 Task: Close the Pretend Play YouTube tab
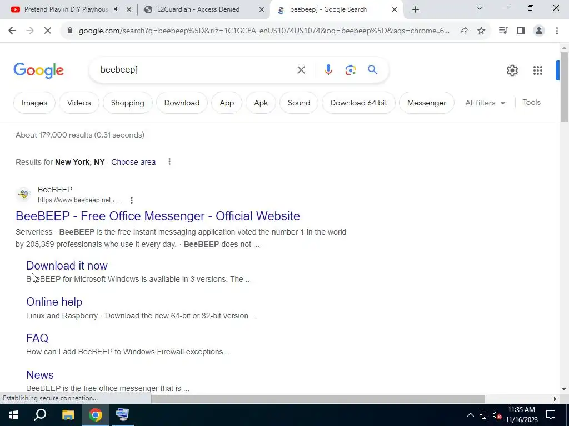tap(129, 10)
